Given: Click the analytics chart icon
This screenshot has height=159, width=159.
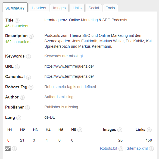Looking at the screenshot, I should [x=8, y=149].
